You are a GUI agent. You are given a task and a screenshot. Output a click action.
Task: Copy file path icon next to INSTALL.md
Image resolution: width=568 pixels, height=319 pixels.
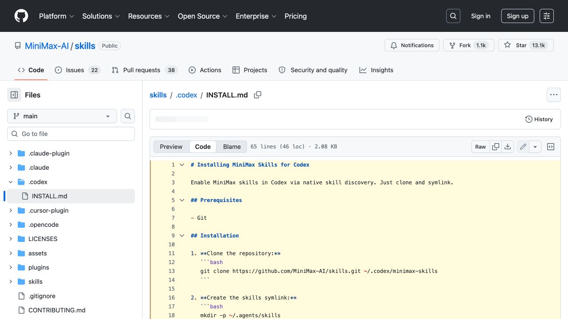click(x=257, y=95)
